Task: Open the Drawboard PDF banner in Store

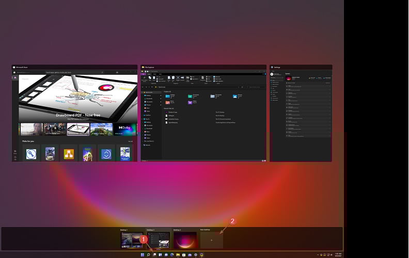Action: pyautogui.click(x=78, y=99)
